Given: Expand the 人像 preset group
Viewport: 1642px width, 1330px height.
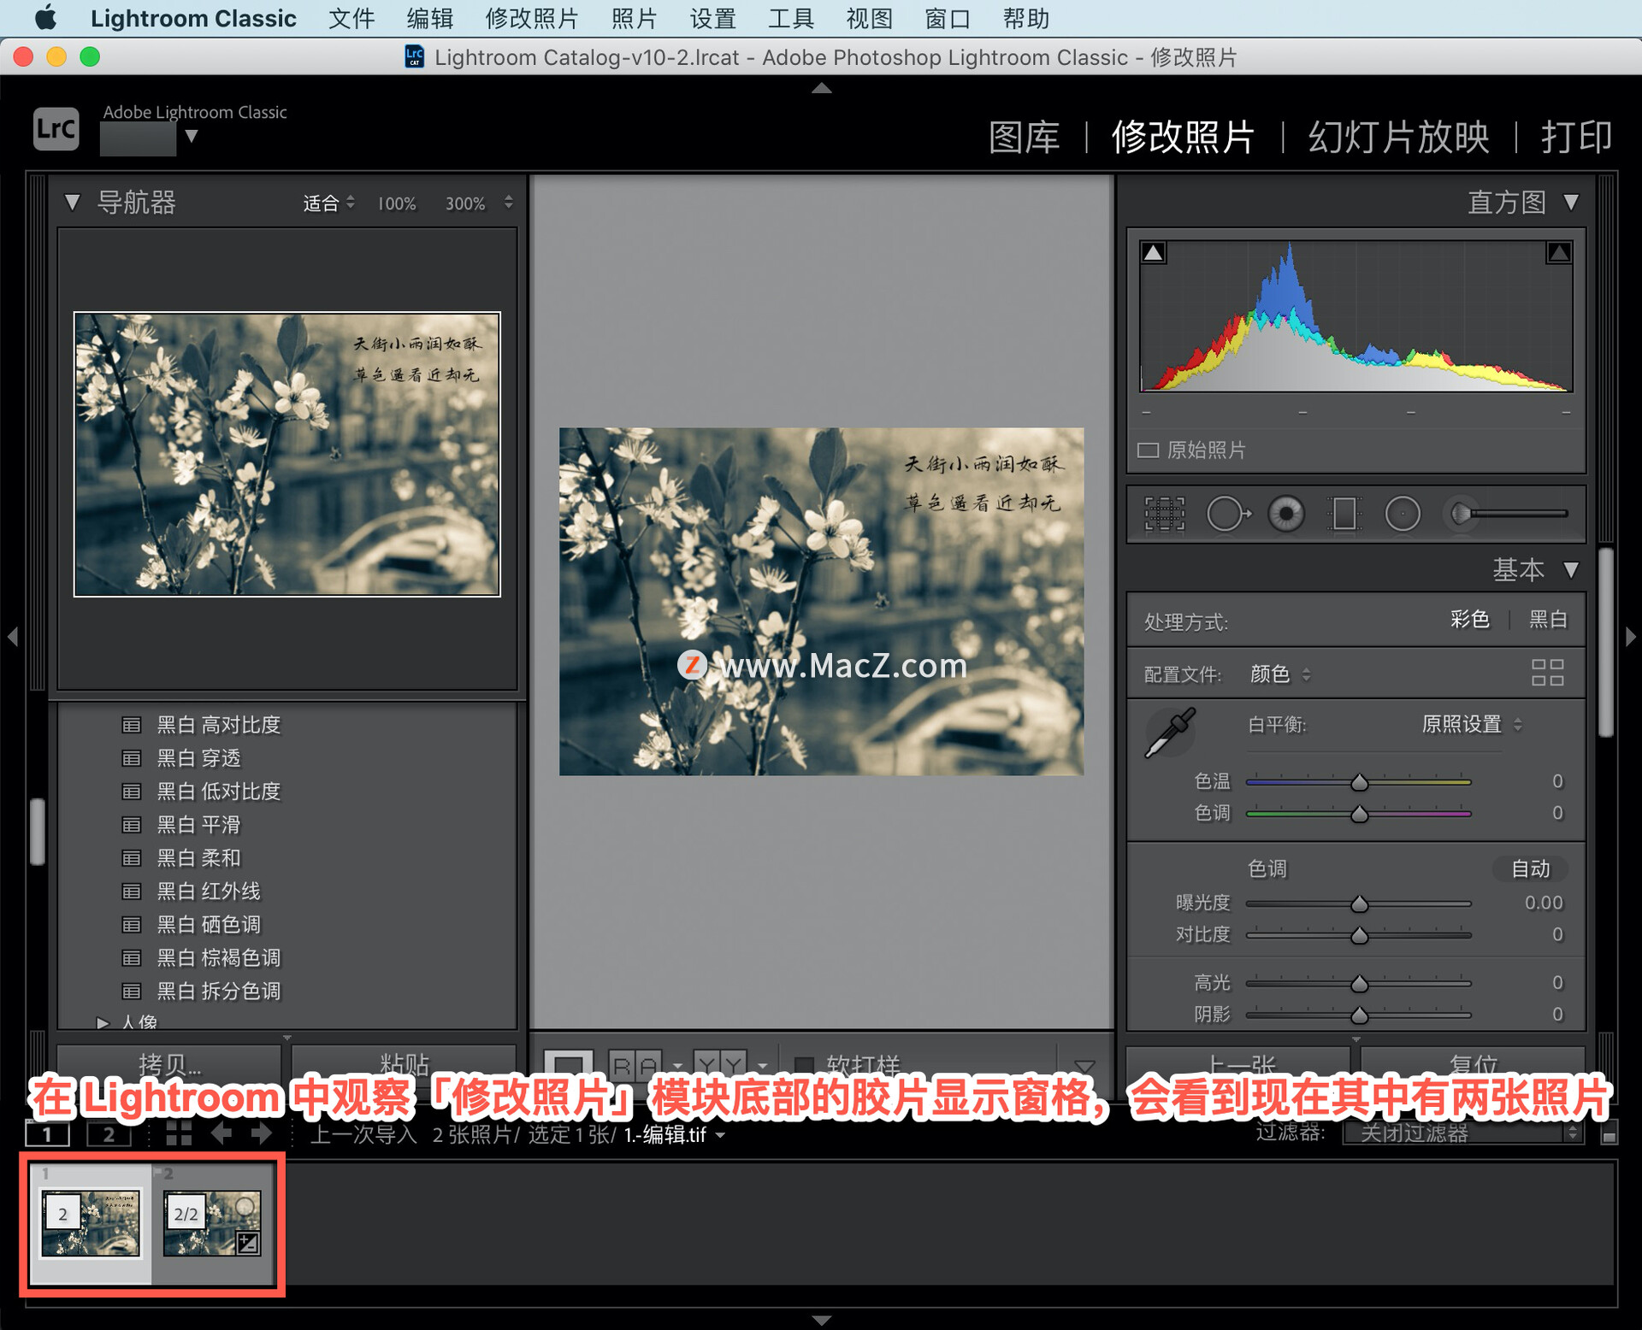Looking at the screenshot, I should 103,1022.
